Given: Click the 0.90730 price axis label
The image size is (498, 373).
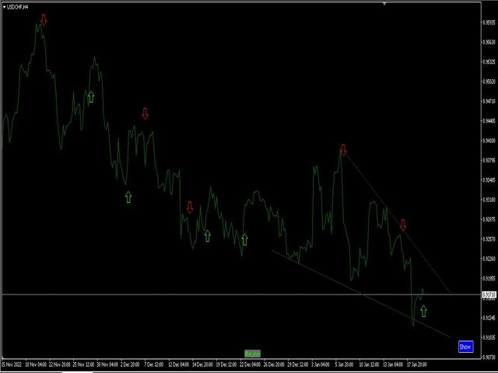Looking at the screenshot, I should [489, 357].
